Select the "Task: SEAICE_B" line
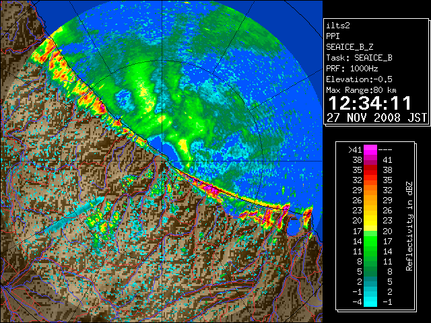 (359, 58)
